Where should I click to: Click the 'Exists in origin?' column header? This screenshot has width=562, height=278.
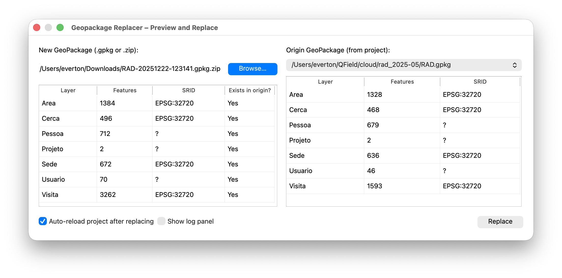click(x=250, y=90)
